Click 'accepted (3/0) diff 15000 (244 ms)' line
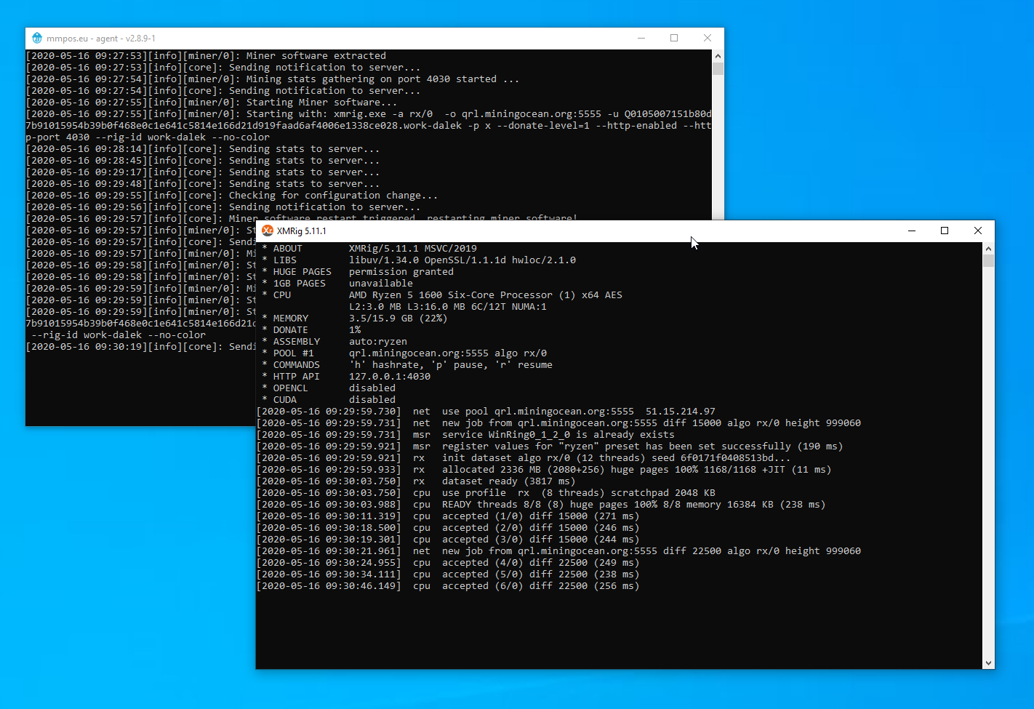This screenshot has width=1034, height=709. 447,539
